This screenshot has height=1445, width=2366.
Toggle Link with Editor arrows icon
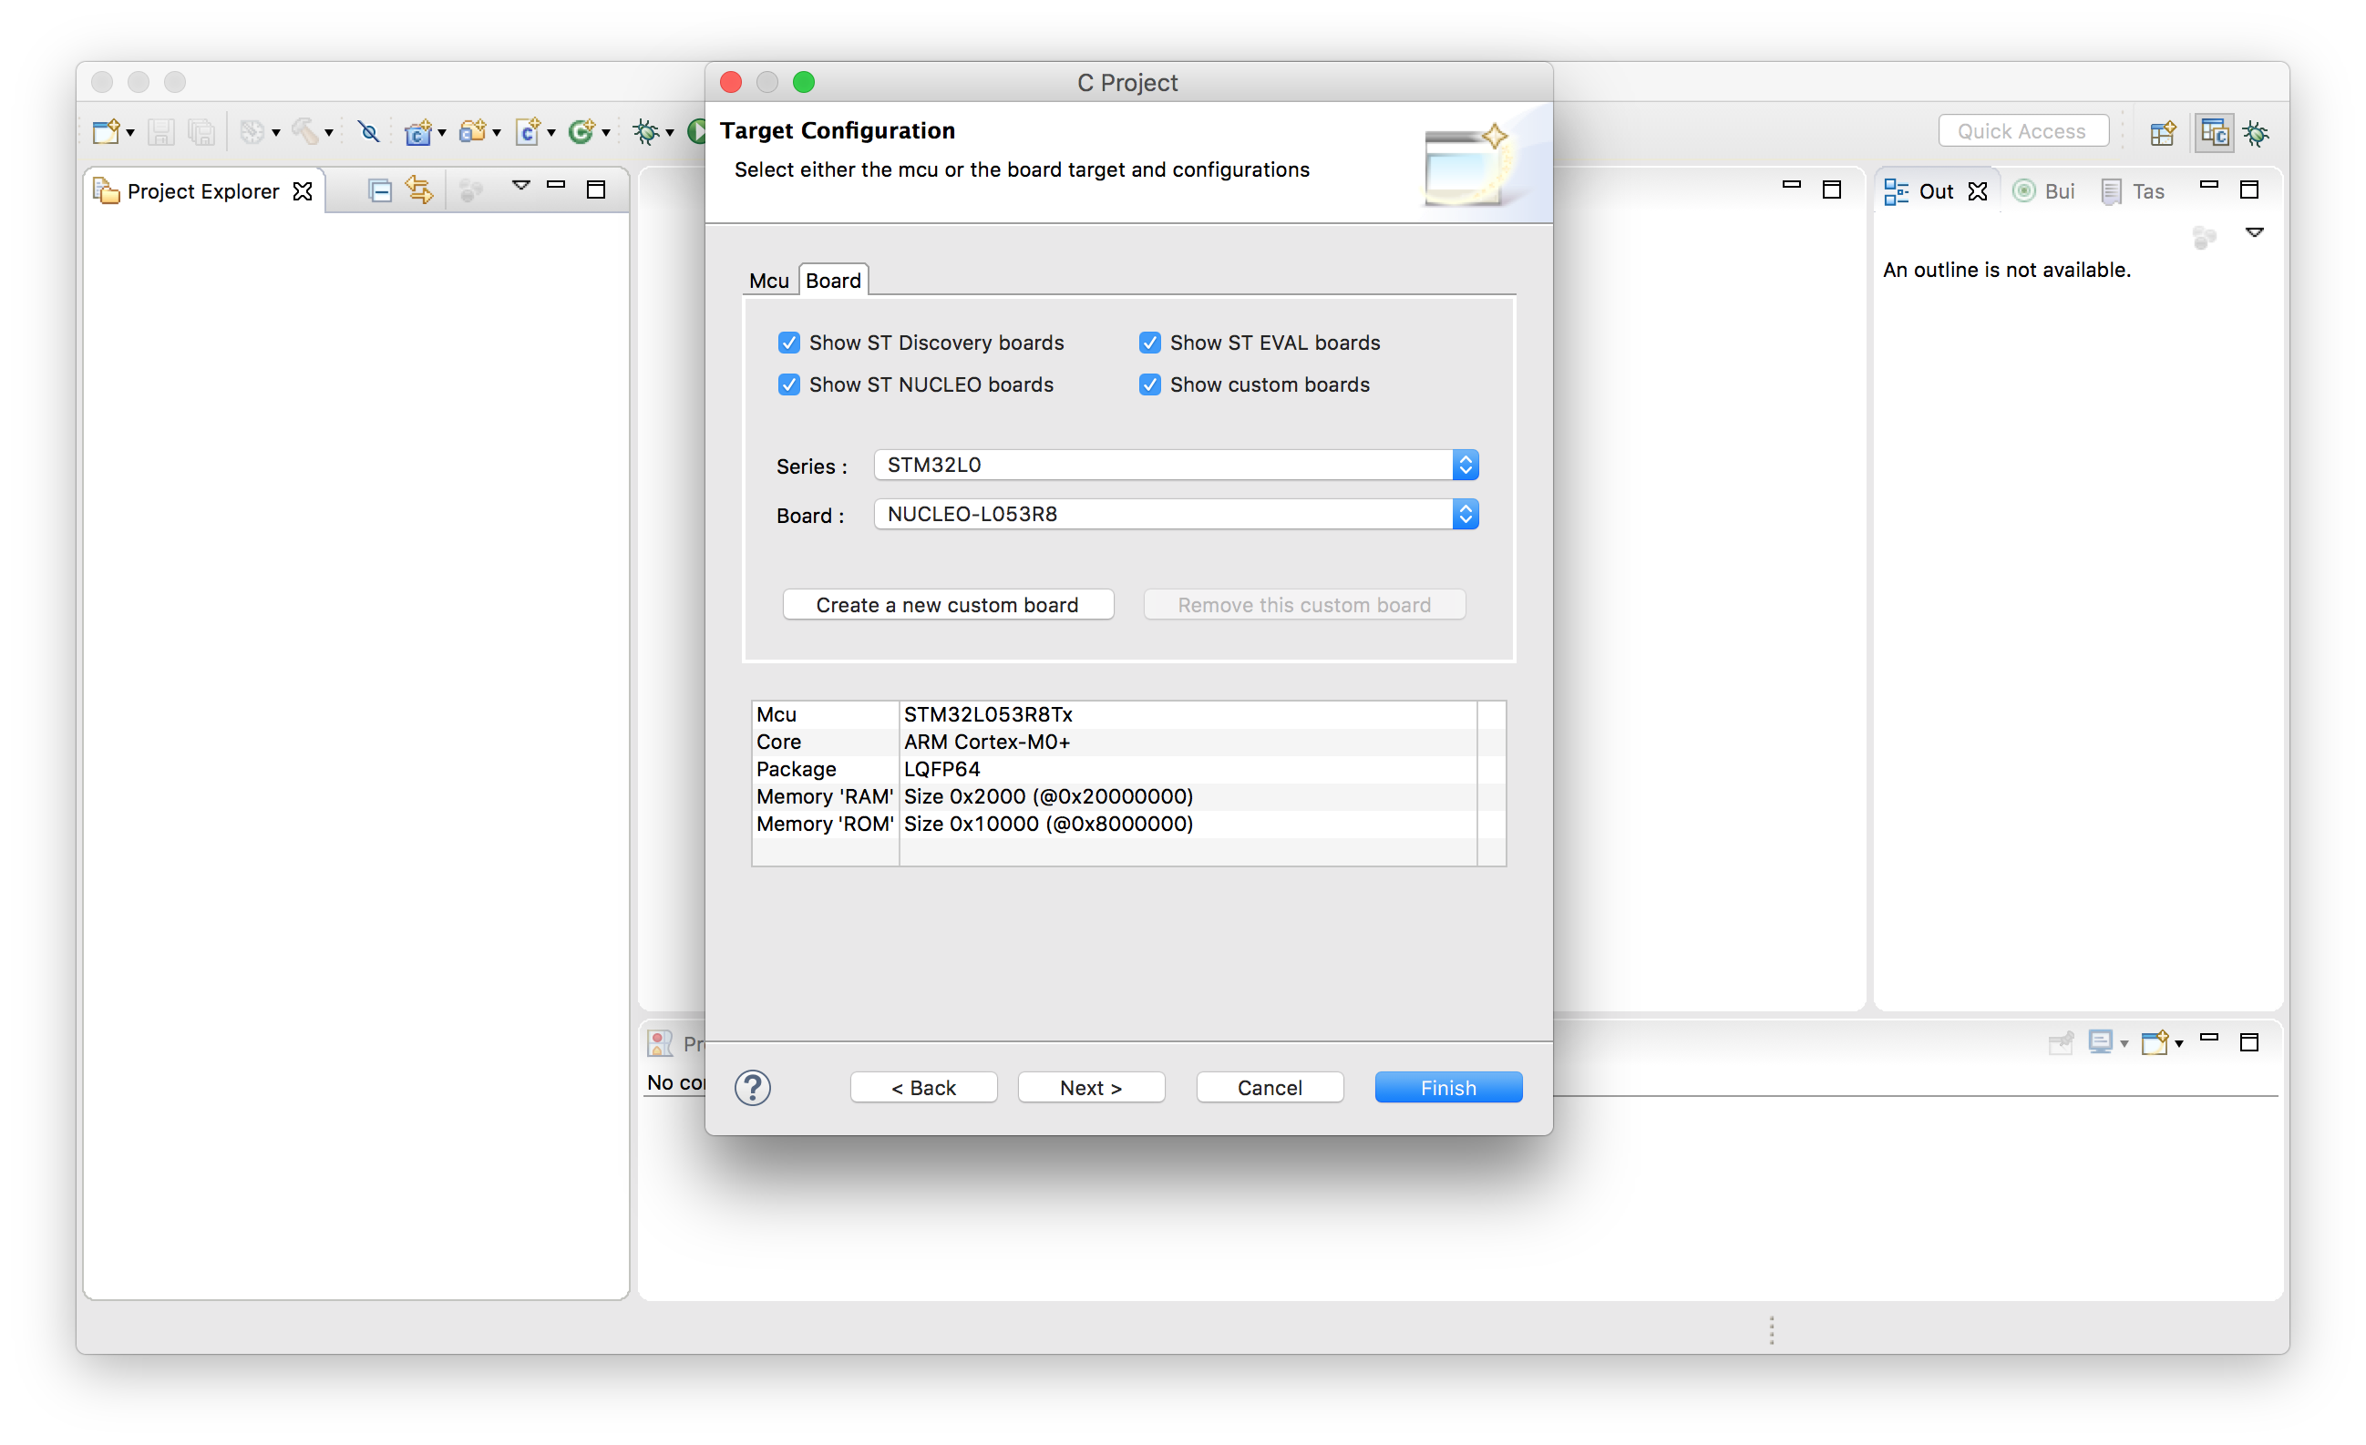point(419,190)
